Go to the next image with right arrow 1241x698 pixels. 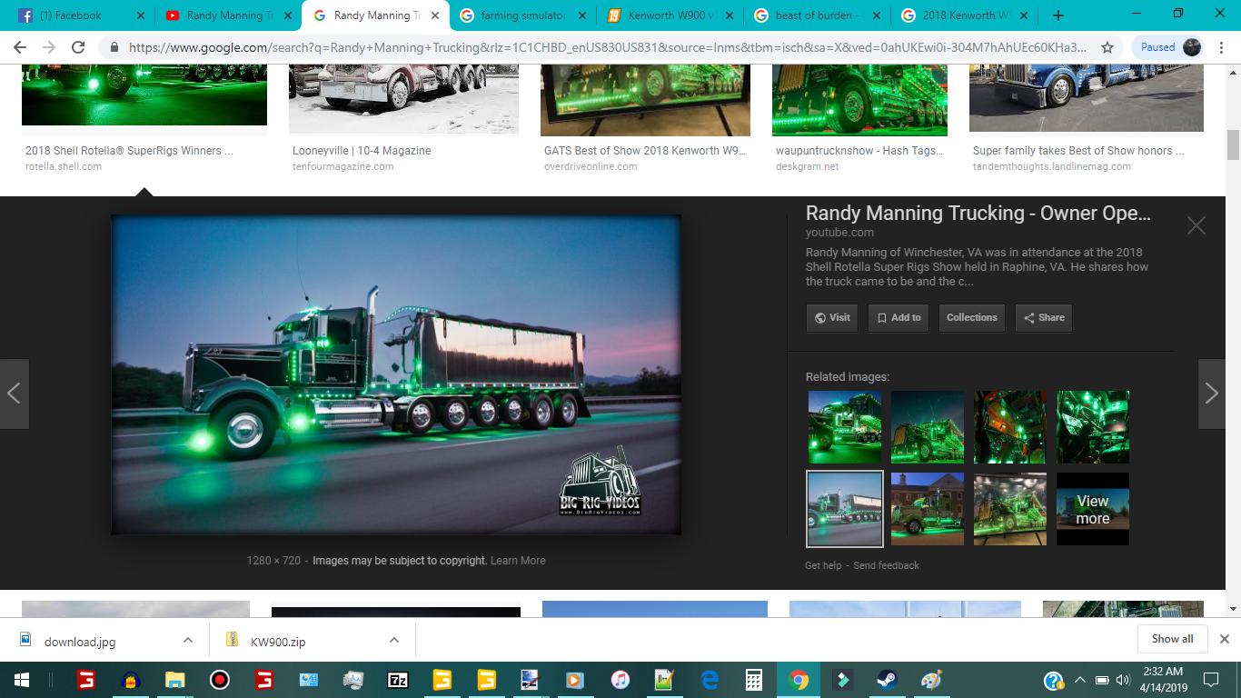click(1211, 394)
